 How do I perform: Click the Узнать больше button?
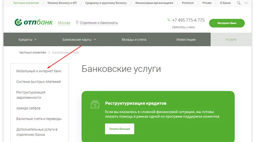tap(119, 129)
